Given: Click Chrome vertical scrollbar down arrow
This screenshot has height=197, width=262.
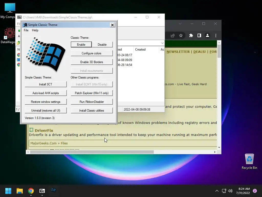Looking at the screenshot, I should tap(219, 147).
